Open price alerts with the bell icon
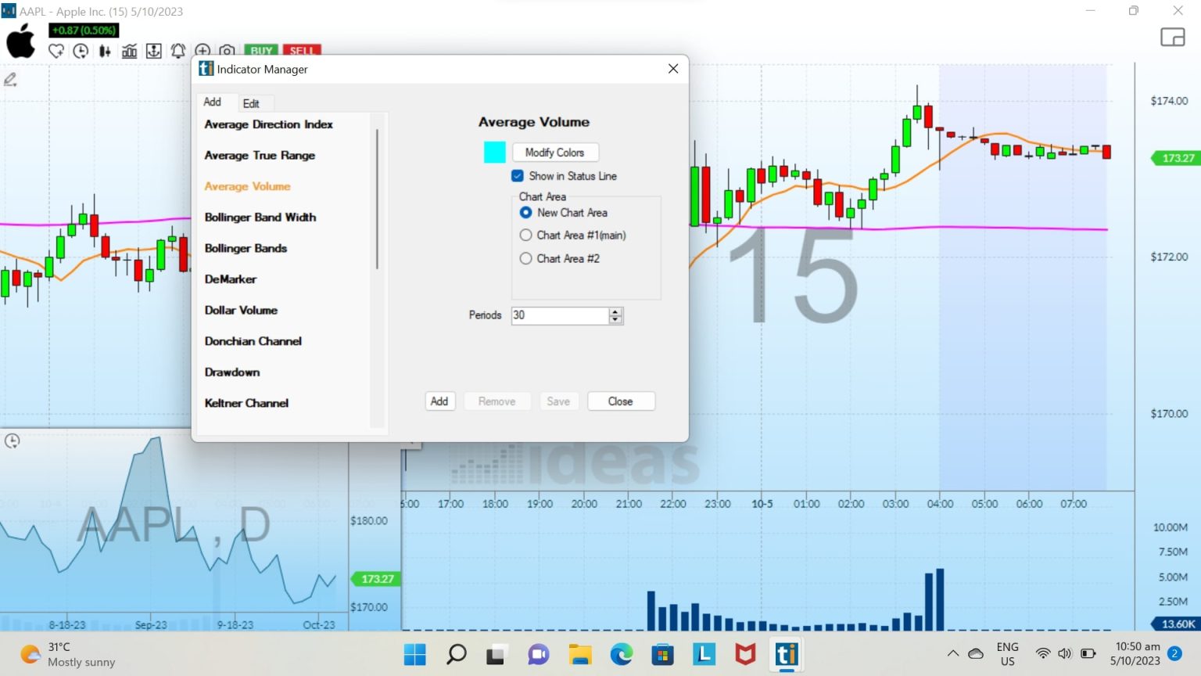1201x676 pixels. [177, 50]
